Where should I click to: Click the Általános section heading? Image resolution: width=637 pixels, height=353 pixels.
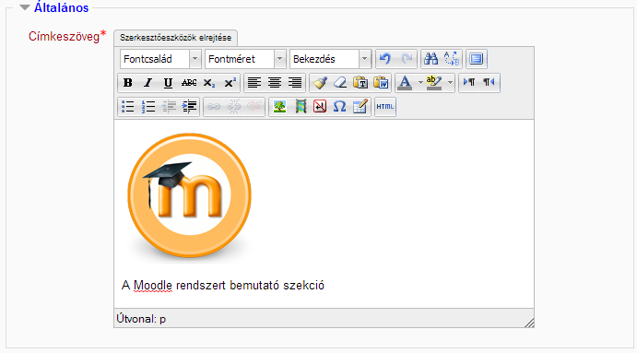pyautogui.click(x=62, y=7)
